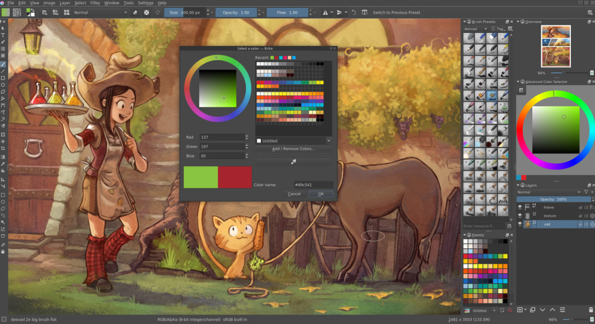The image size is (595, 324).
Task: Open the brush settings editor
Action: click(x=56, y=12)
